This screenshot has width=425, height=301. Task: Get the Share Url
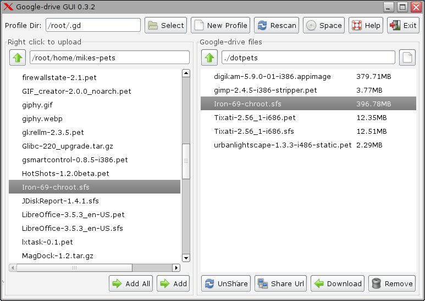(280, 283)
